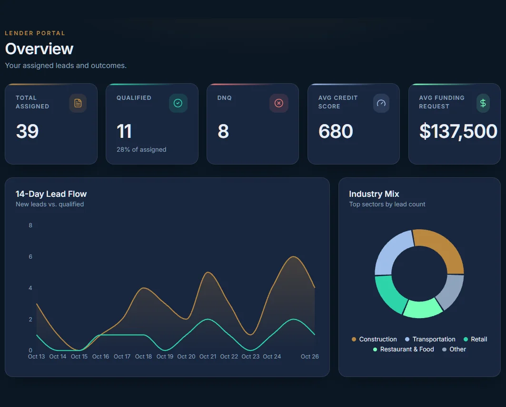Viewport: 506px width, 407px height.
Task: Click the gauge icon on Avg Credit Score card
Action: point(381,103)
